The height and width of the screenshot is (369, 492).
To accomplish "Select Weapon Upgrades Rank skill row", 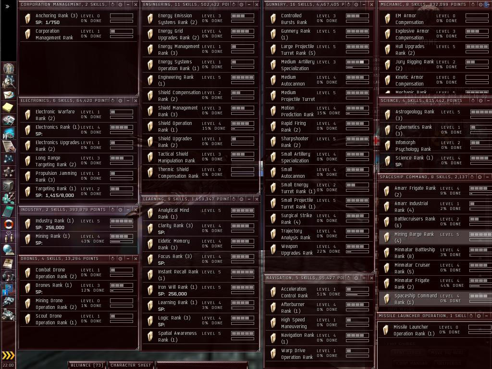I will pyautogui.click(x=319, y=249).
